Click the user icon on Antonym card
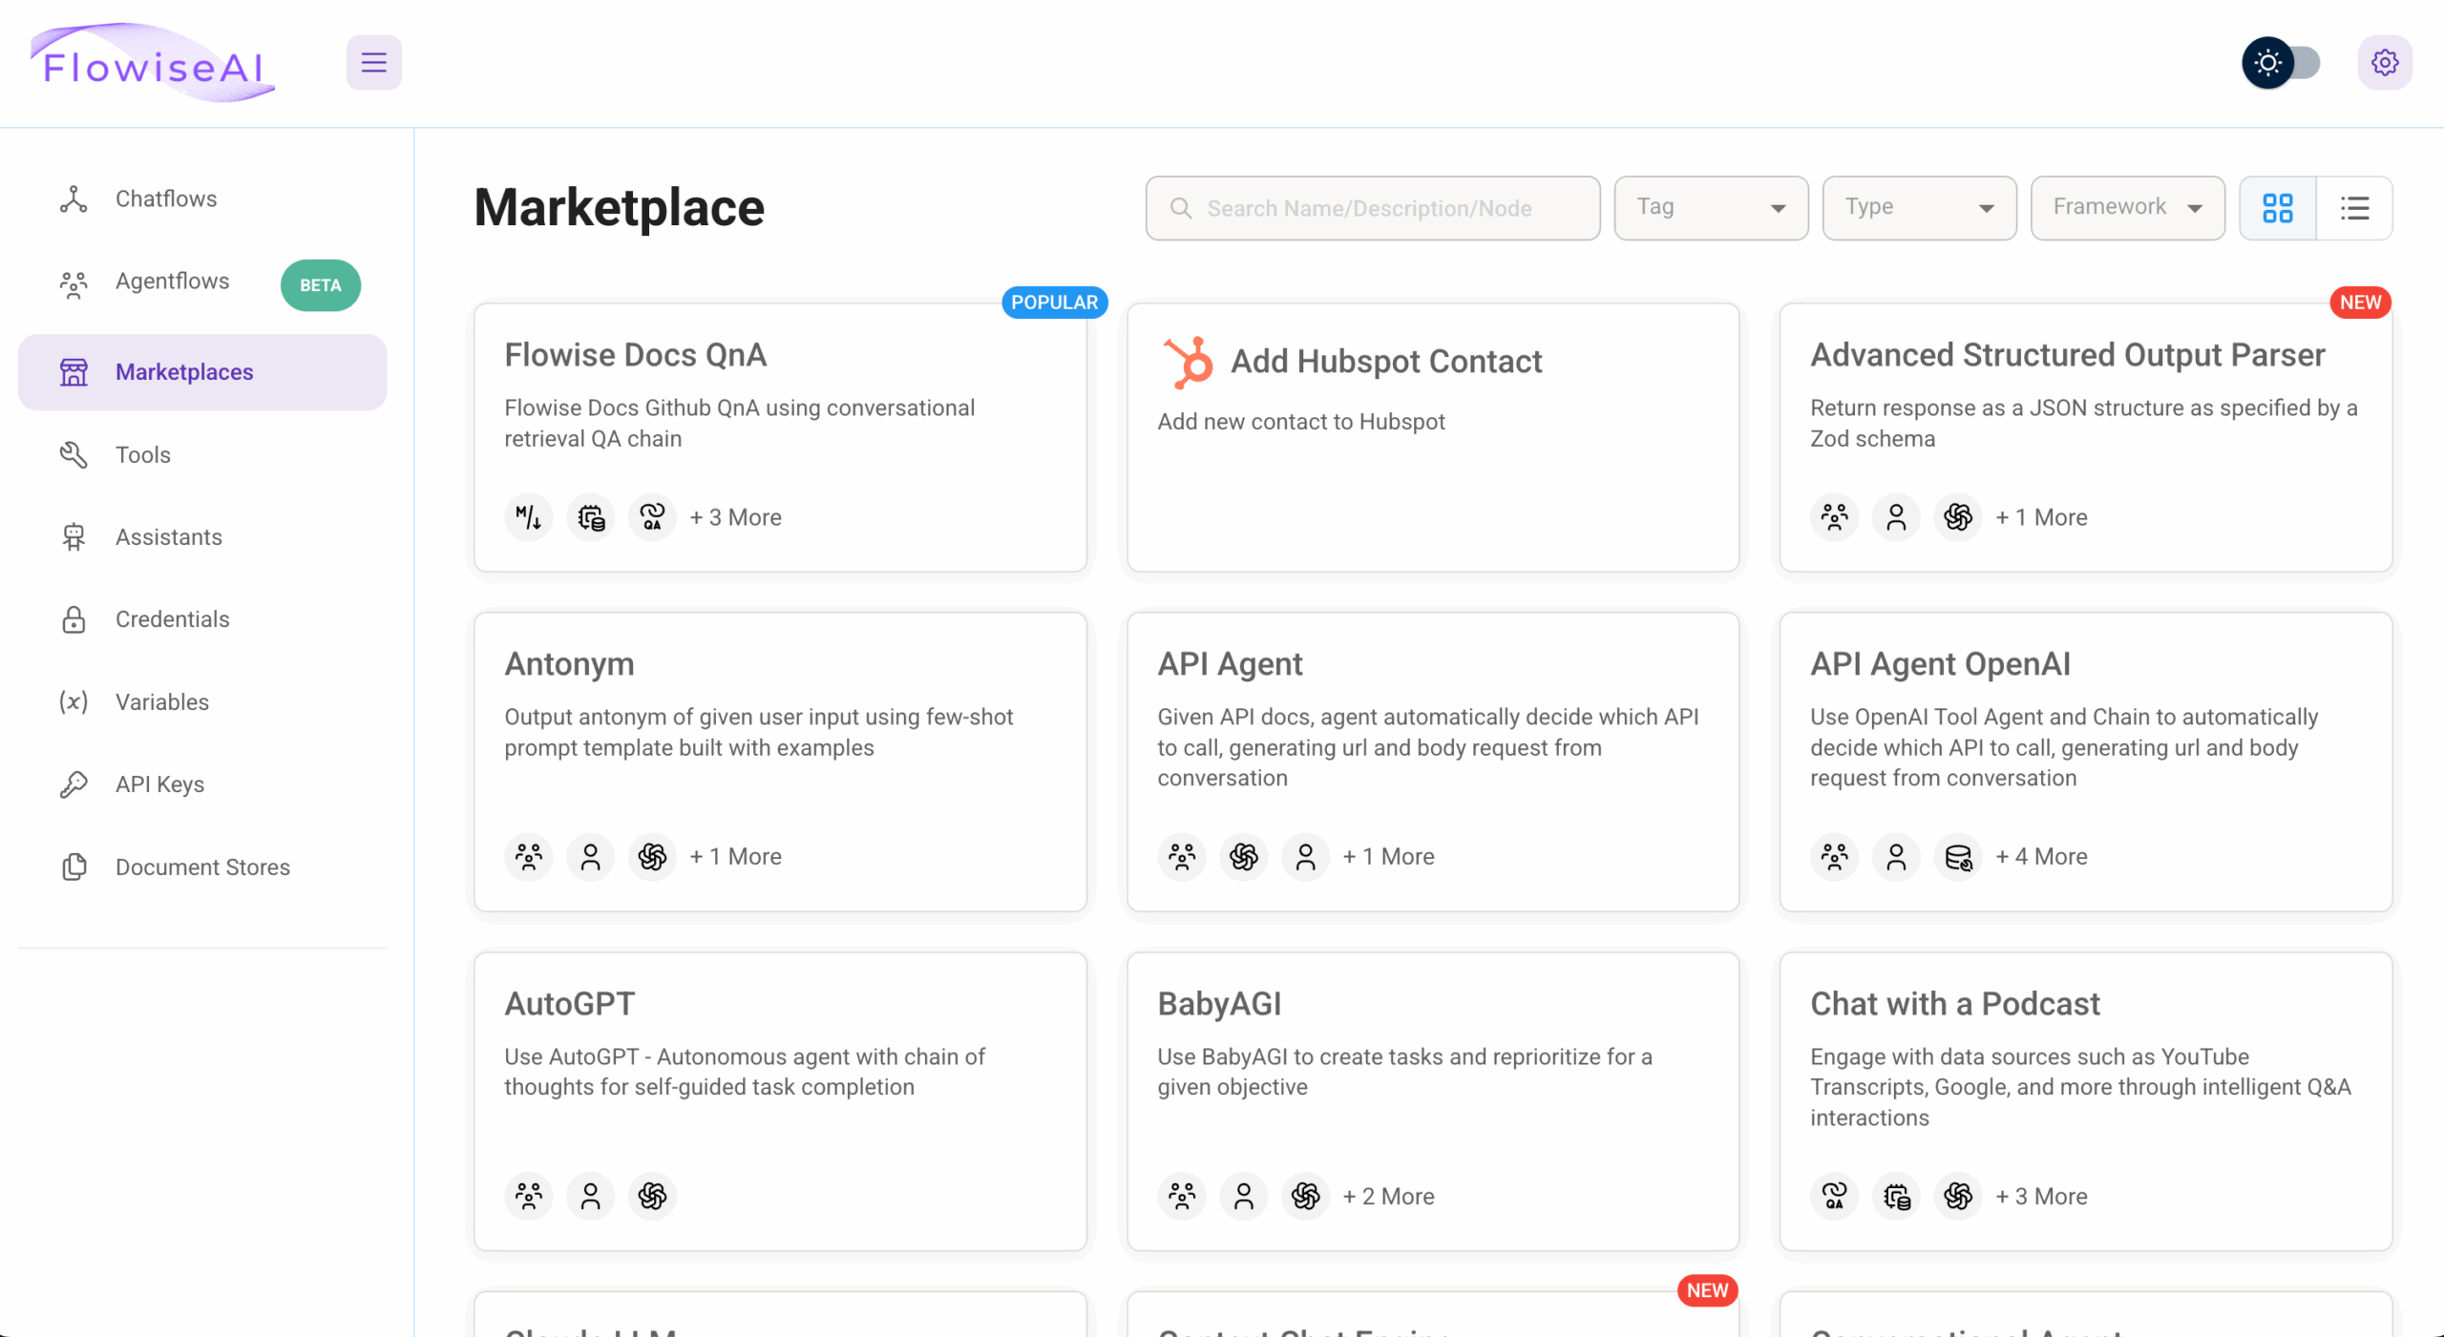This screenshot has height=1337, width=2444. (x=590, y=857)
